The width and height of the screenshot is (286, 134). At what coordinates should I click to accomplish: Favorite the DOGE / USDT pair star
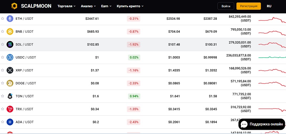coord(3,83)
